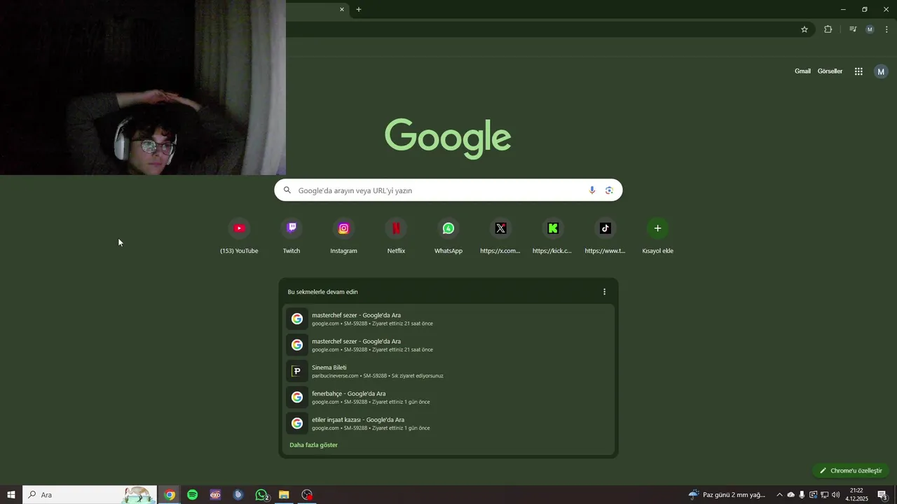Open the Google account avatar M

coord(881,71)
